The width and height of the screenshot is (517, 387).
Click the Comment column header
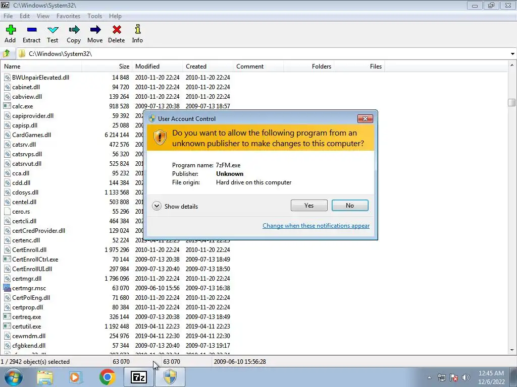coord(258,66)
